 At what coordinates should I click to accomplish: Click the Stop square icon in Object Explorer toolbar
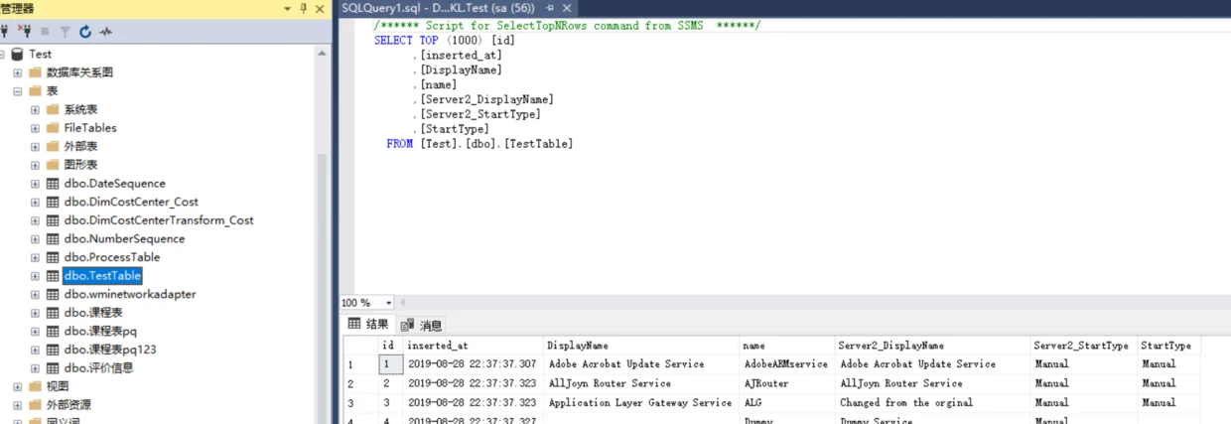(x=45, y=32)
